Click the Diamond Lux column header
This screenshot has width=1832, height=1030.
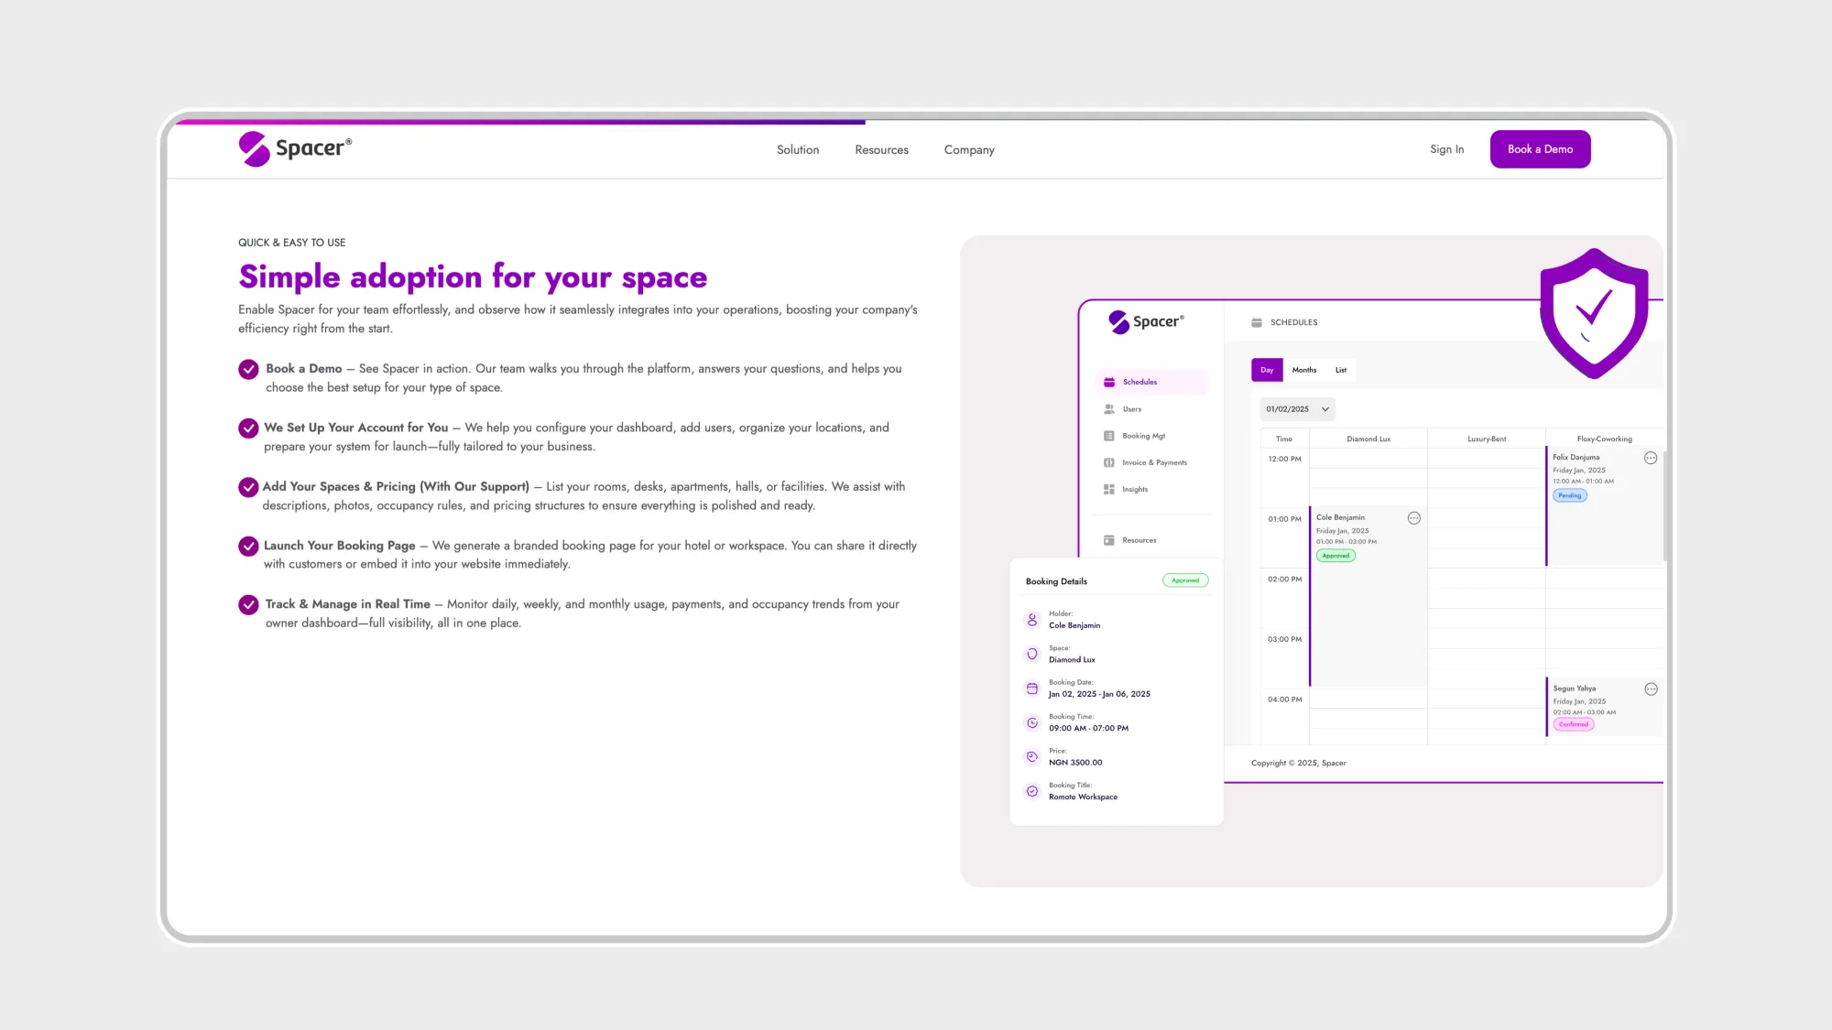point(1369,439)
